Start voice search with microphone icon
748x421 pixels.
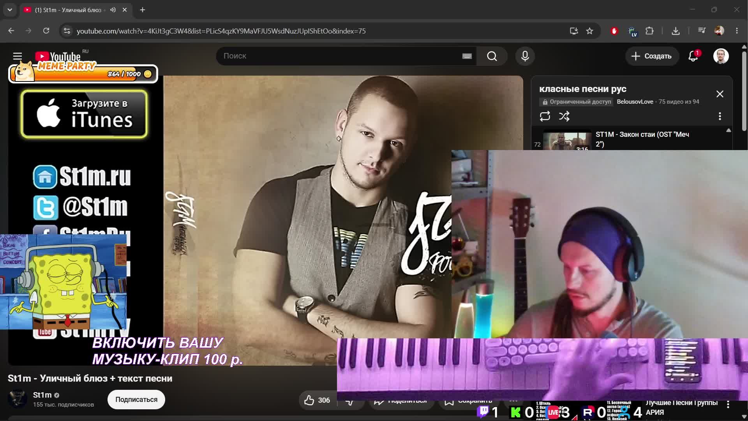click(x=525, y=56)
